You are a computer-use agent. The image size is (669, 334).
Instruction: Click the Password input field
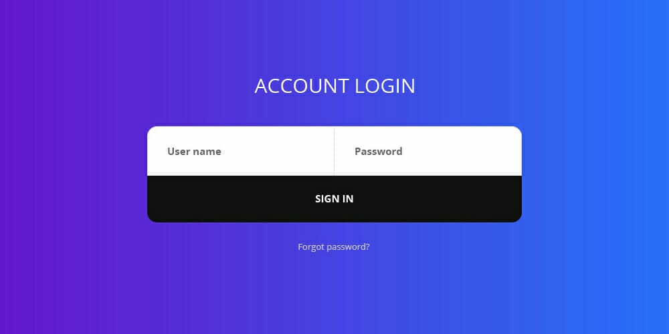428,151
